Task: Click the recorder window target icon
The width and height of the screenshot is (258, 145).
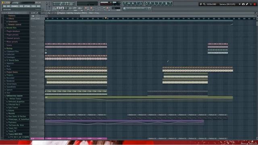Action: [201, 4]
